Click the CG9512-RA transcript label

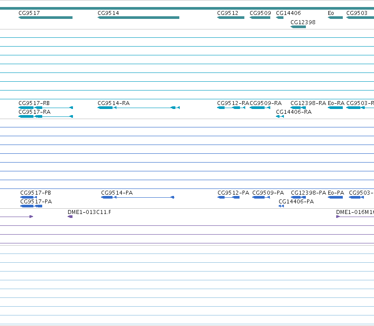[x=233, y=103]
